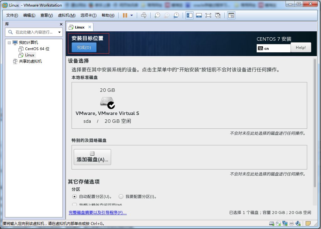Select 我的计算机 My Computer tree item
The width and height of the screenshot is (321, 229).
pos(29,43)
